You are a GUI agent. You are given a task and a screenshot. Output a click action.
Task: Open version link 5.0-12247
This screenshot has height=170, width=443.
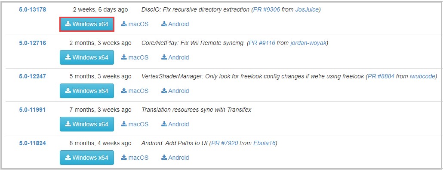(33, 77)
